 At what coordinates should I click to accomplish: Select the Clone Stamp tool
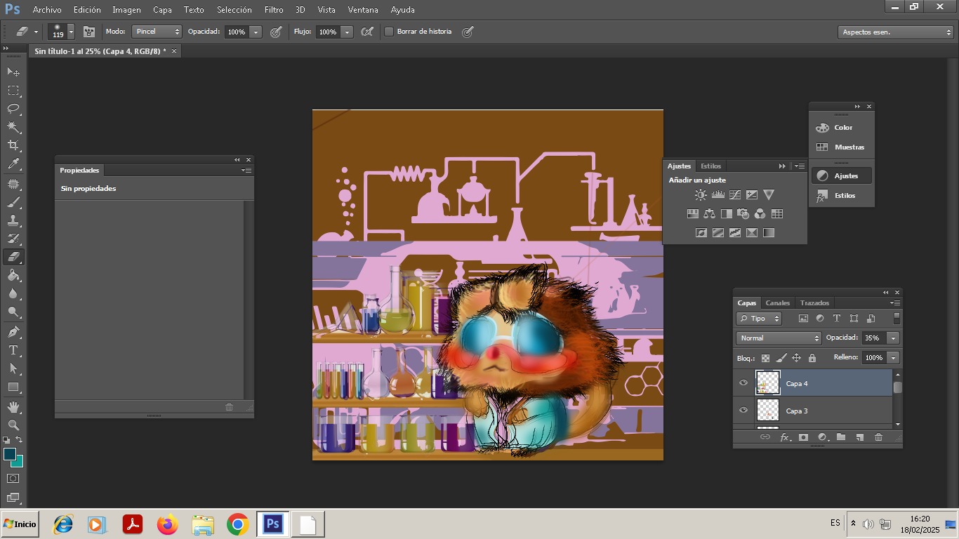tap(13, 220)
